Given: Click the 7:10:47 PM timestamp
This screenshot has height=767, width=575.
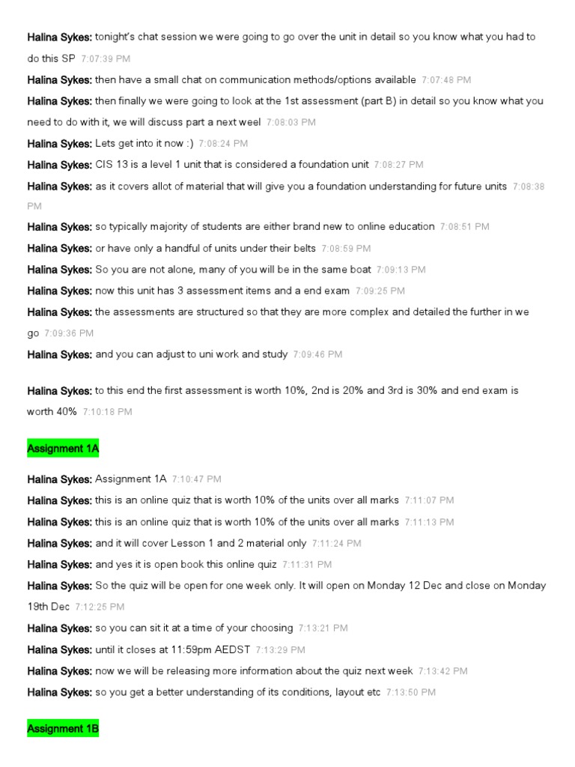Looking at the screenshot, I should tap(196, 479).
